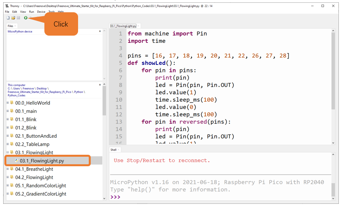Viewport: 342px width, 207px height.
Task: Click the Python_Codes path segment
Action: tap(16, 95)
